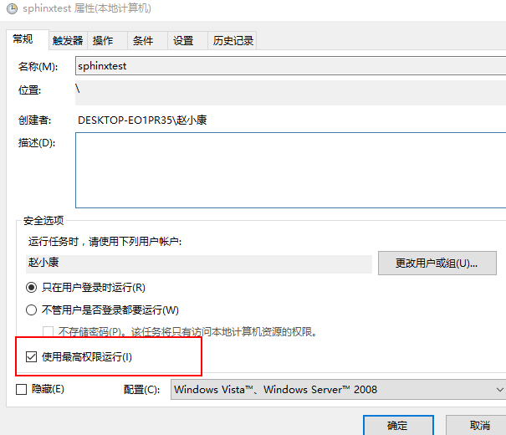Click the 取消 button
506x435 pixels.
point(479,425)
